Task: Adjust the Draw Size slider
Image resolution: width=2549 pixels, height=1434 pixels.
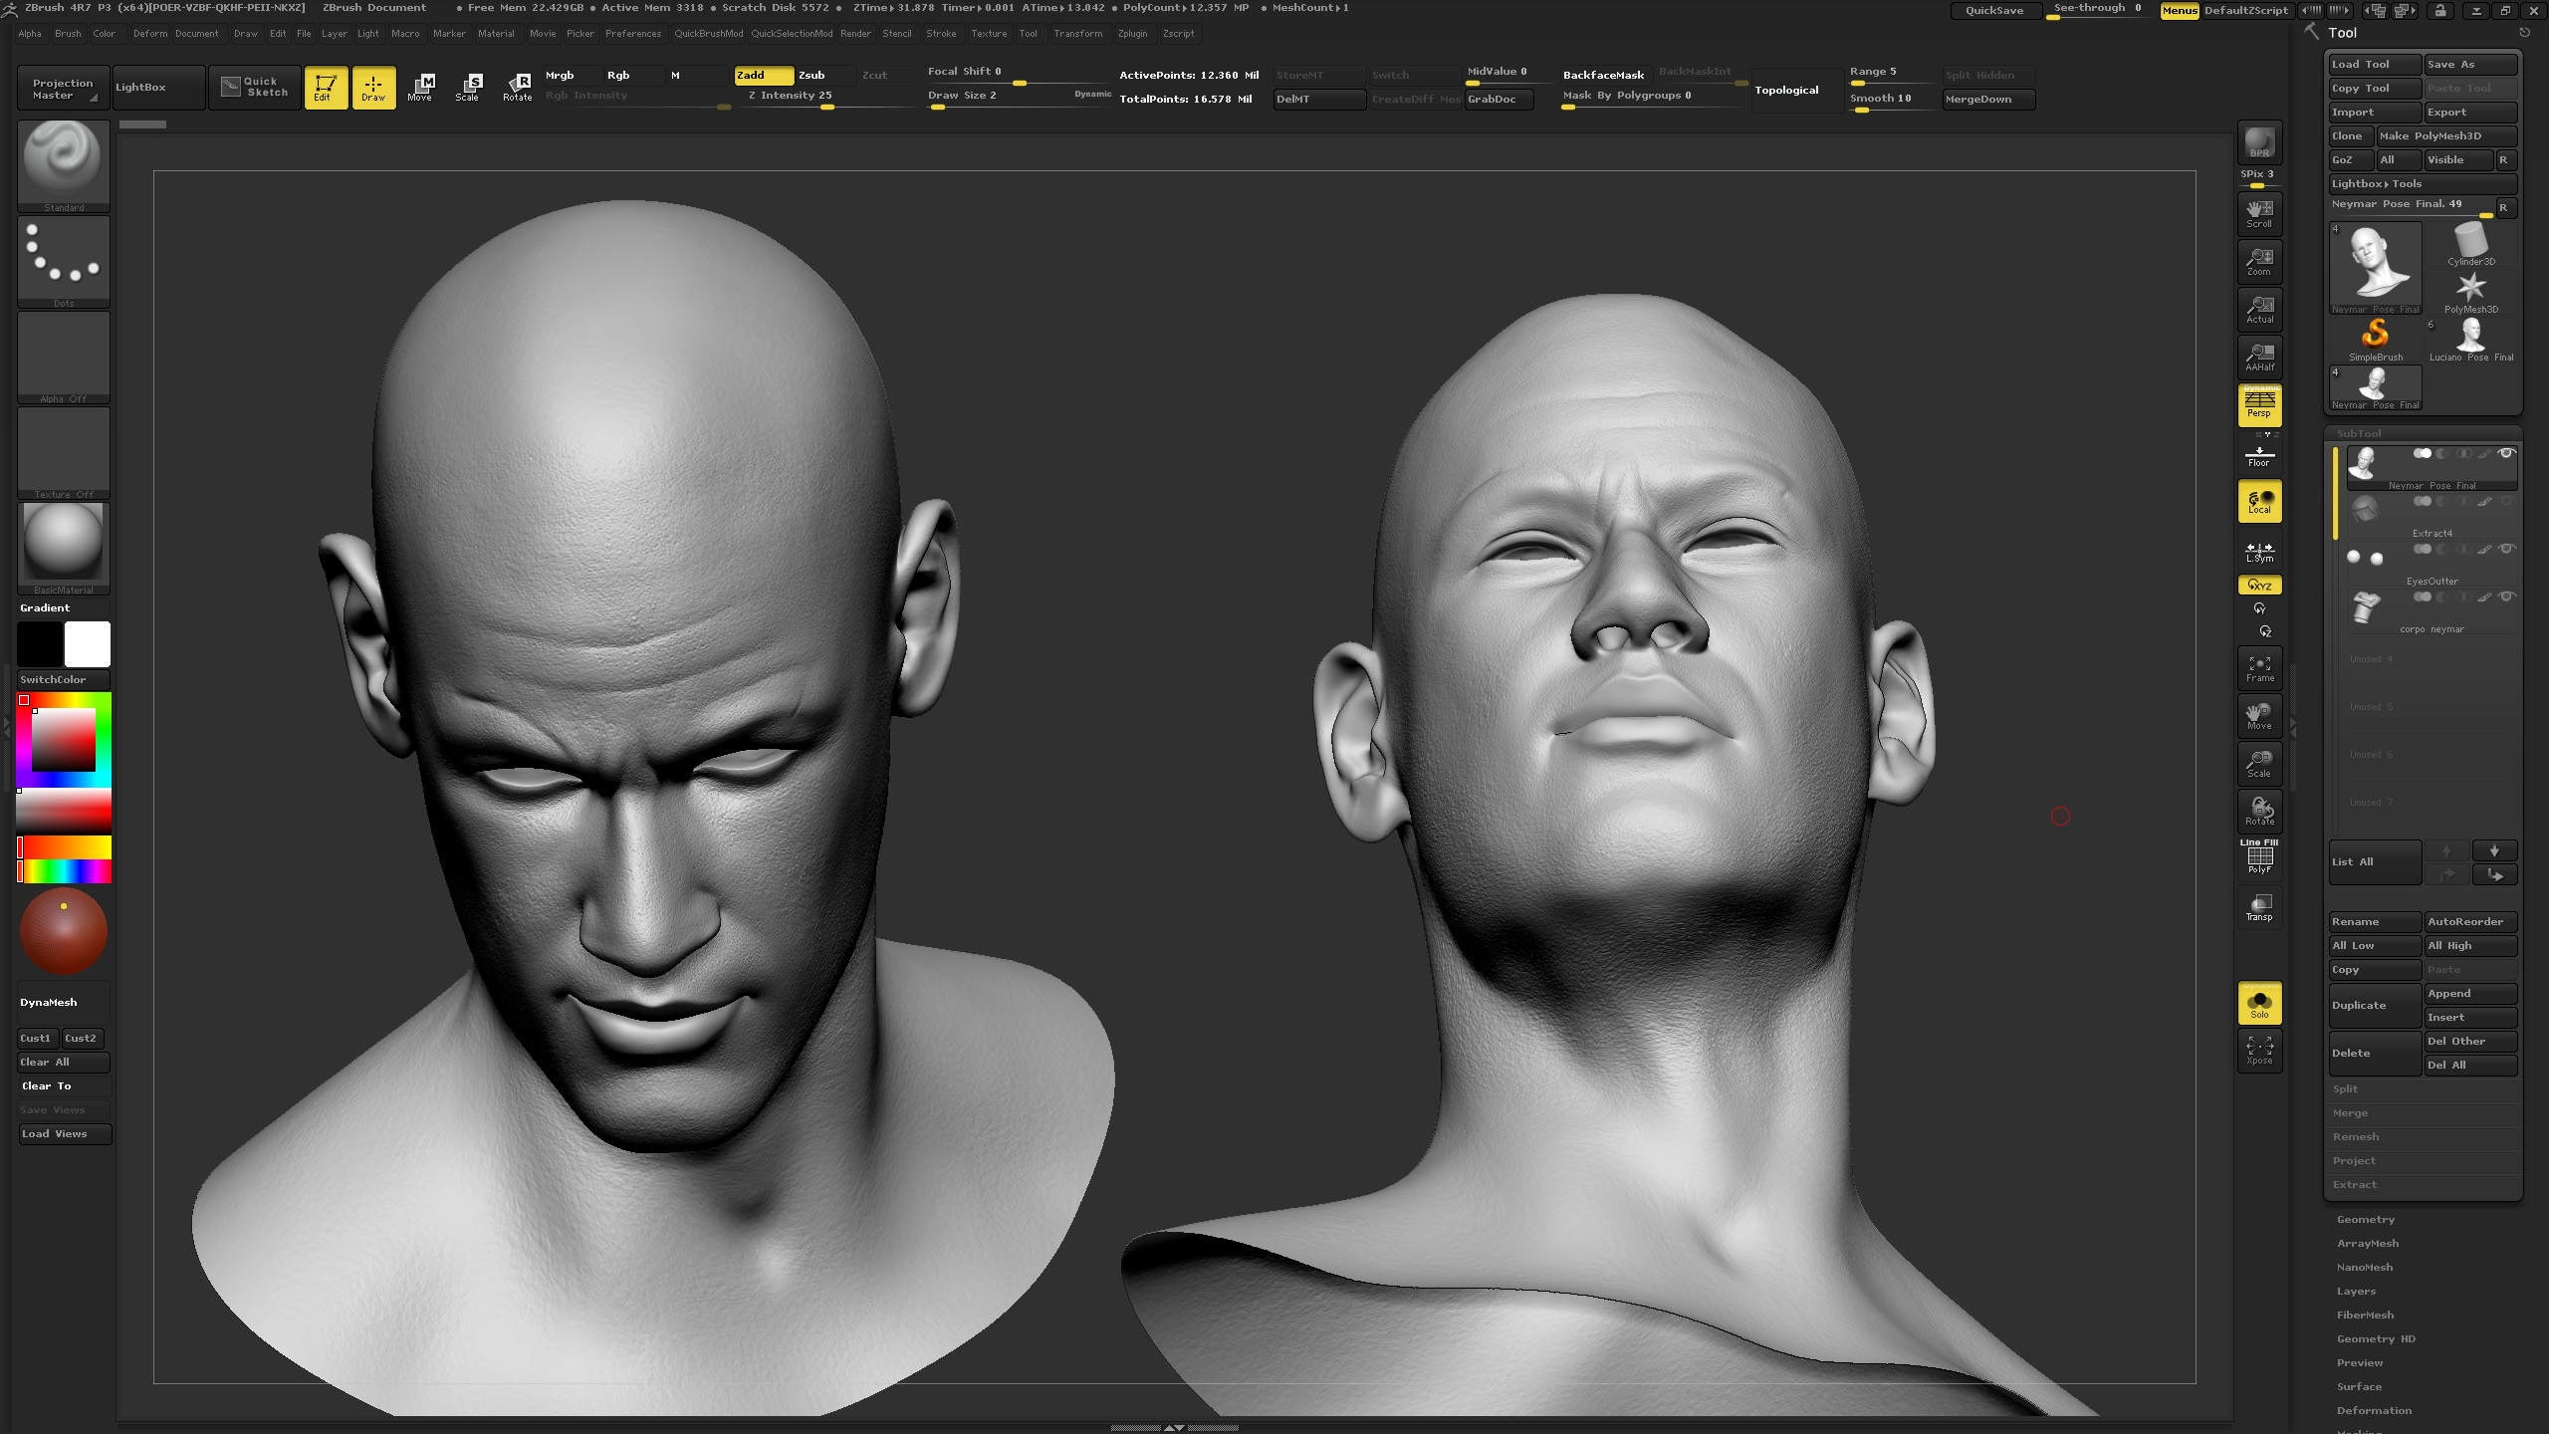Action: tap(1018, 98)
